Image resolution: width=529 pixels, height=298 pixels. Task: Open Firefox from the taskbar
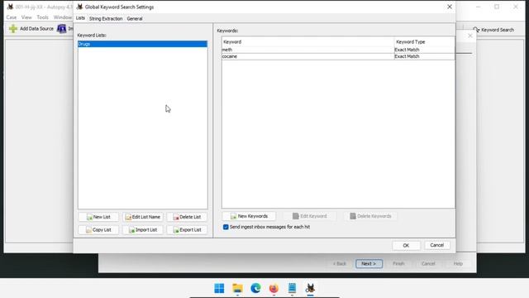(x=274, y=288)
